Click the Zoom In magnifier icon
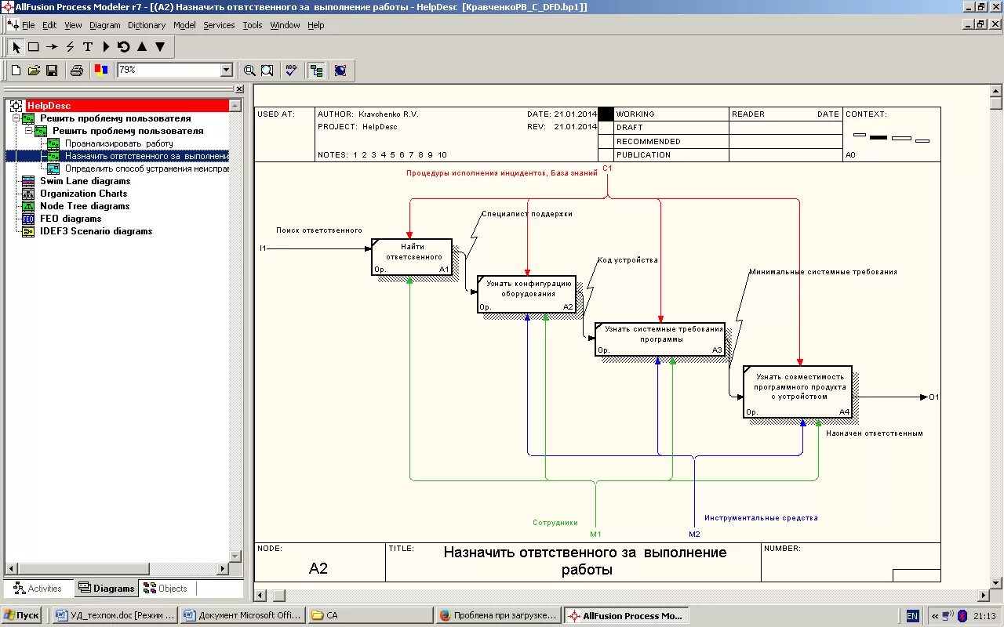This screenshot has width=1004, height=627. click(249, 70)
